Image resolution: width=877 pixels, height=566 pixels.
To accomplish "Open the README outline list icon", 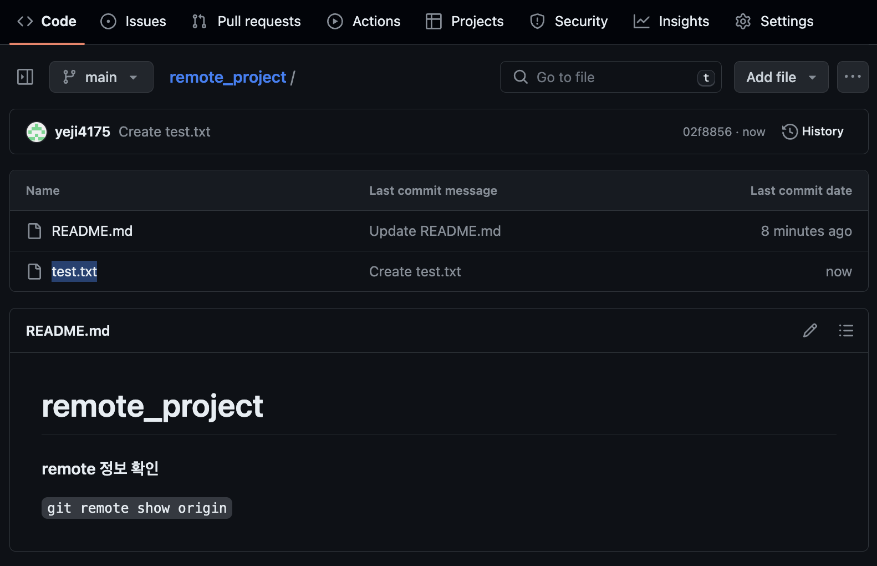I will point(846,331).
